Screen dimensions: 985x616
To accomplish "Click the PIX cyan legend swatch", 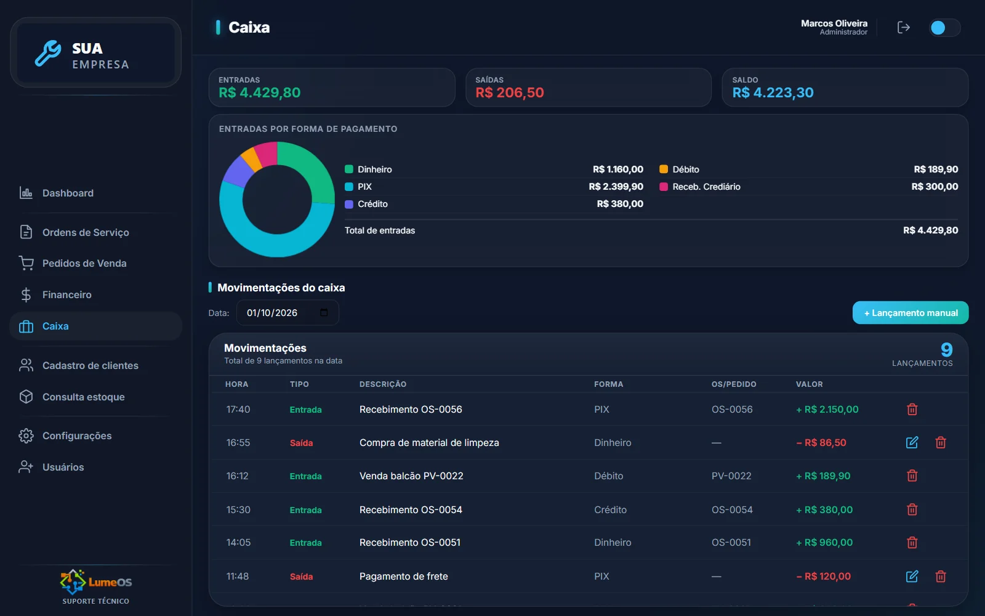I will coord(349,187).
